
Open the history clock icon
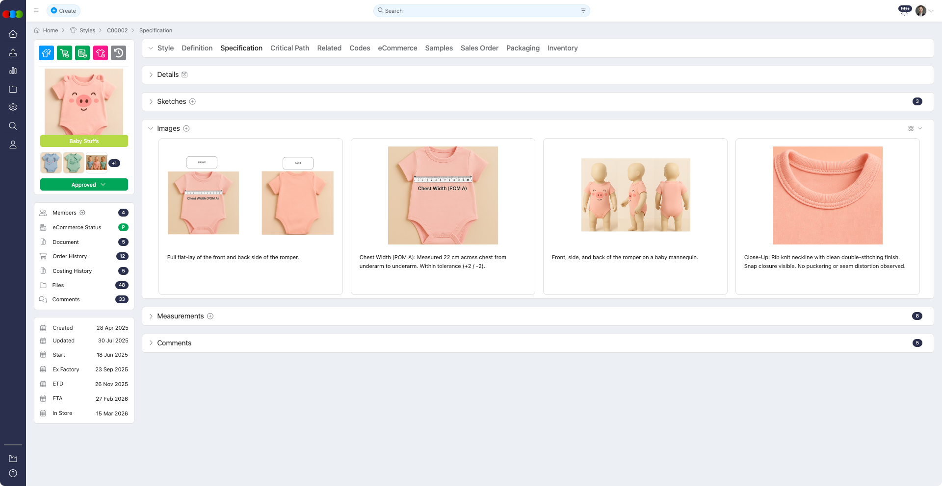point(119,53)
